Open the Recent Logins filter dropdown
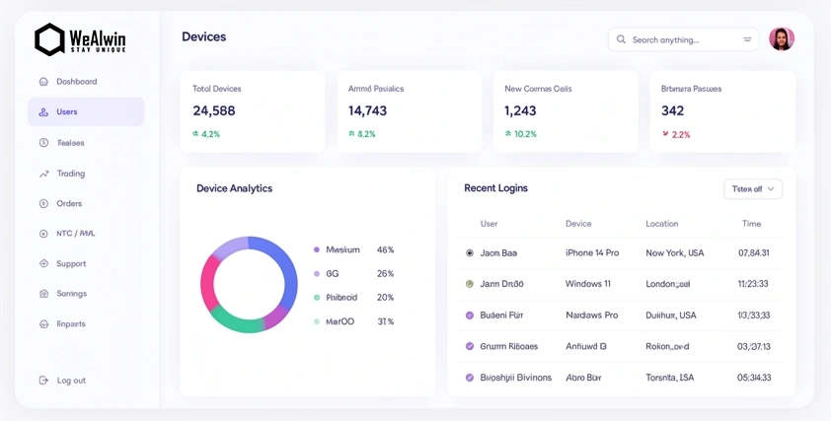The image size is (831, 421). [753, 189]
